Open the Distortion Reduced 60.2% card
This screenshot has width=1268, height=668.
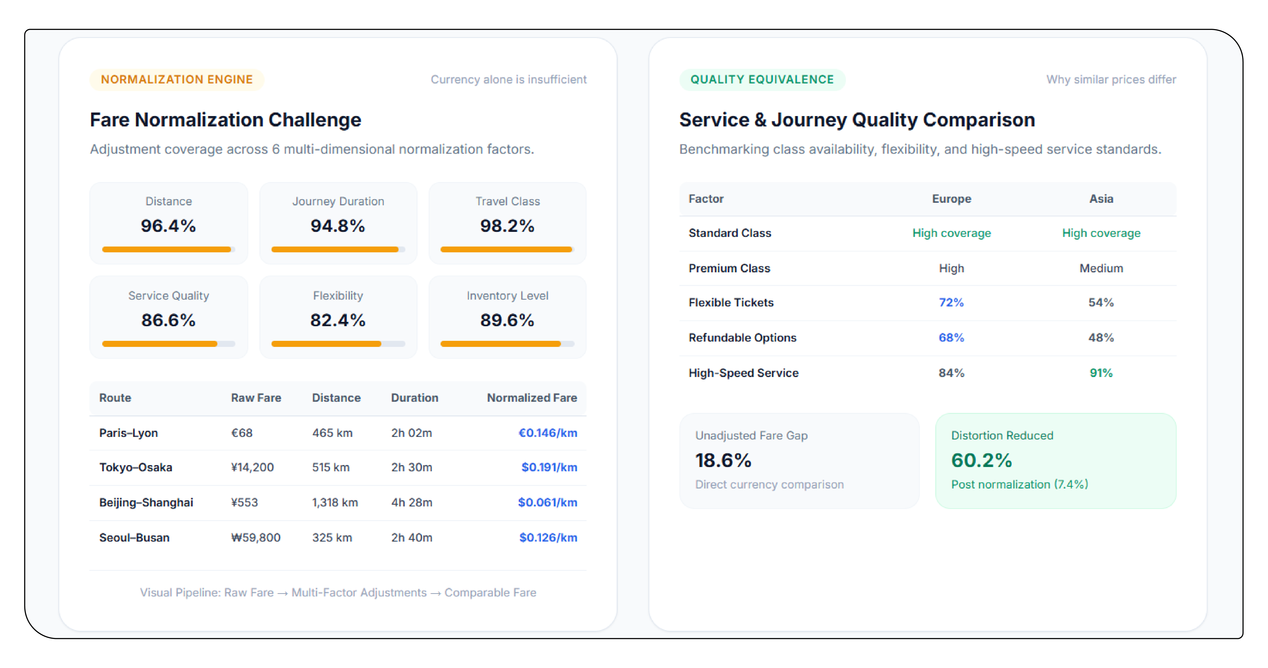click(x=1056, y=461)
